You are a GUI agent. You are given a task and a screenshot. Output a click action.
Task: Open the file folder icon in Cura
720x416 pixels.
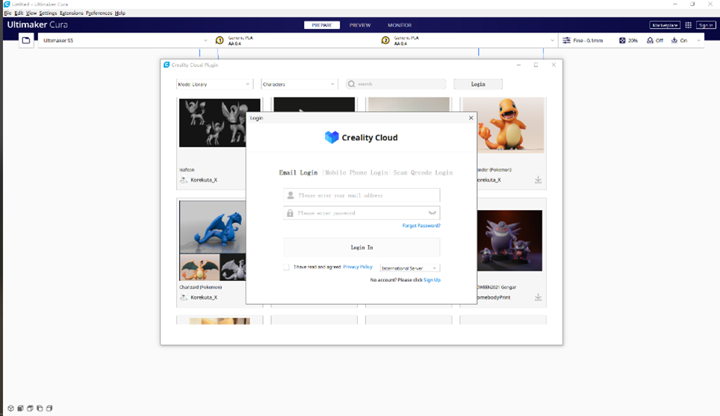click(x=26, y=40)
